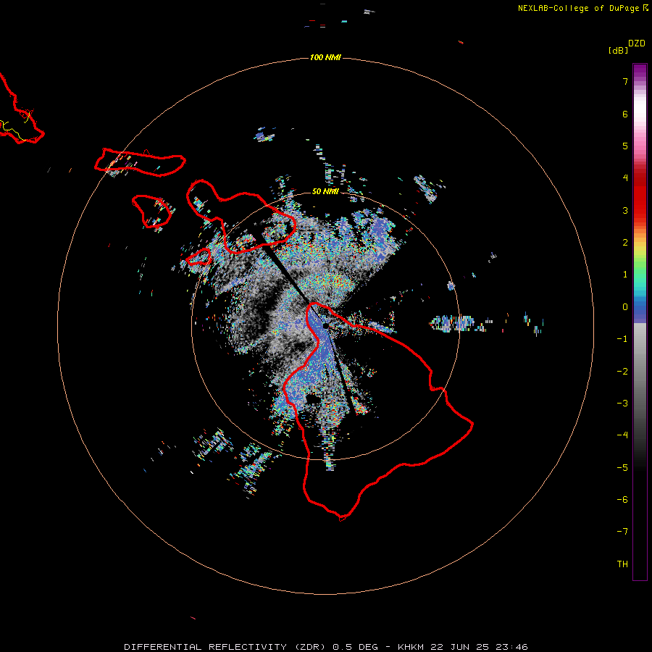Click the 7 value on color scale
Viewport: 652px width, 652px height.
coord(625,81)
